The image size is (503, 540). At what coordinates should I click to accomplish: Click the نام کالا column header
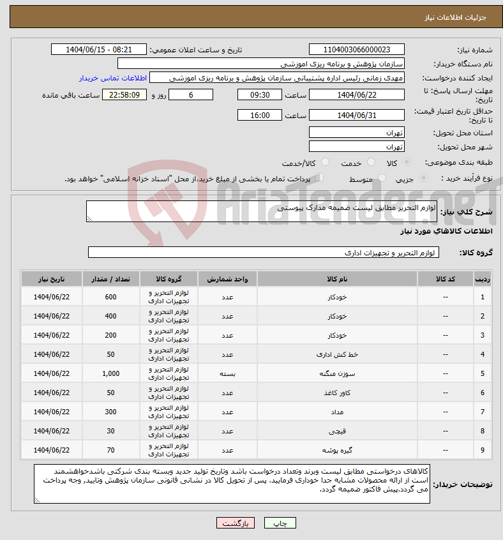tap(337, 279)
